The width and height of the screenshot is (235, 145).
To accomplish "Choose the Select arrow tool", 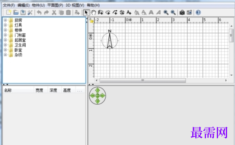I will tap(86, 12).
